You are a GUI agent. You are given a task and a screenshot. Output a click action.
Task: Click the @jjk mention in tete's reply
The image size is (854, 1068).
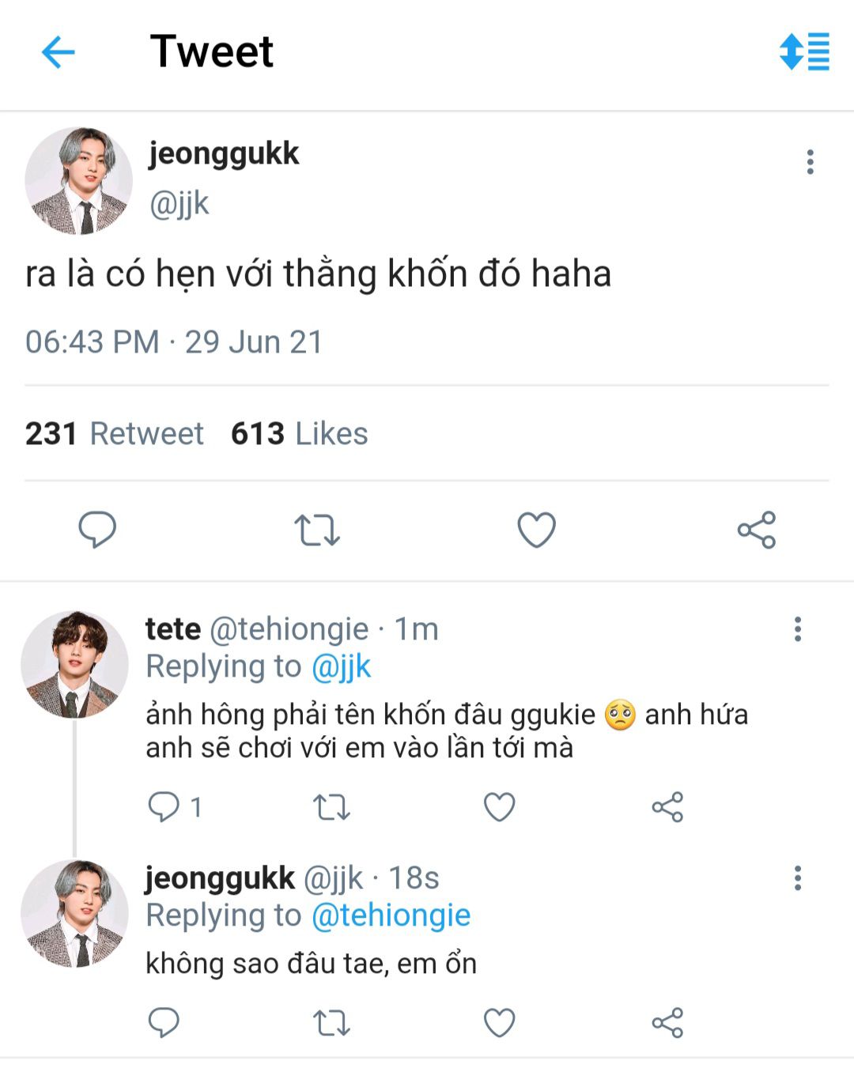341,666
